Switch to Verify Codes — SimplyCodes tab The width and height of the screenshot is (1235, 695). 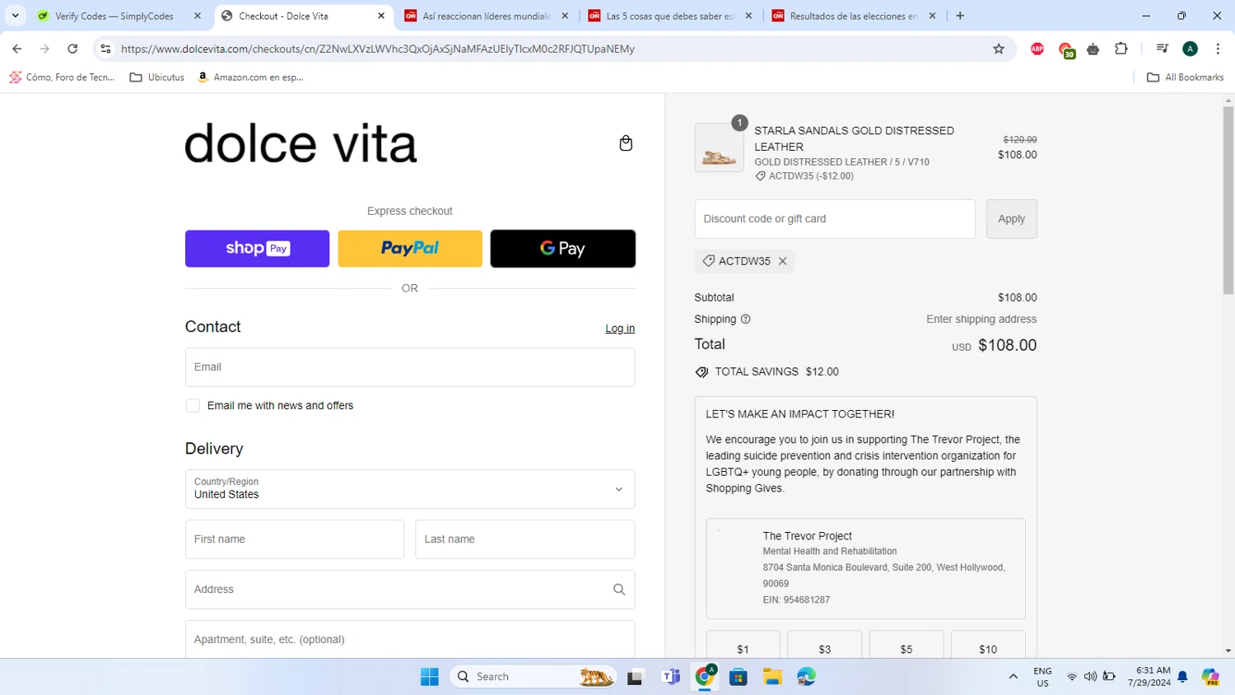(119, 16)
